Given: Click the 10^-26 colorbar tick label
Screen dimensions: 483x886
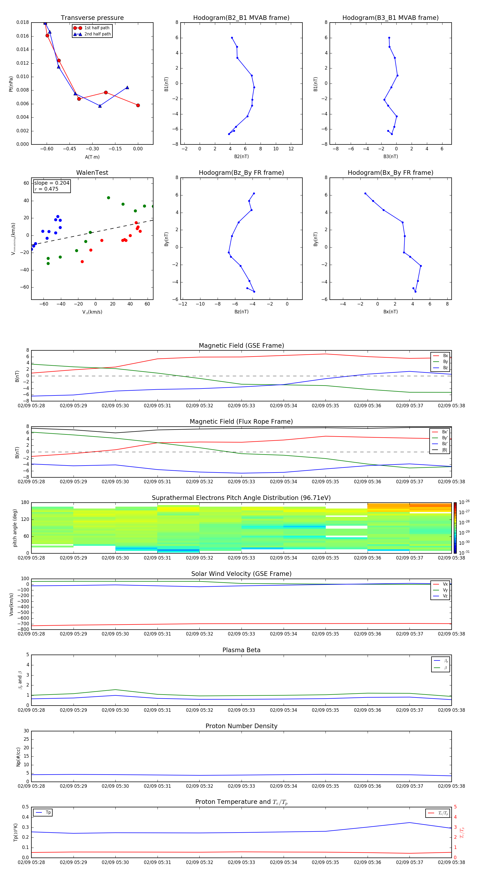Looking at the screenshot, I should pyautogui.click(x=464, y=502).
